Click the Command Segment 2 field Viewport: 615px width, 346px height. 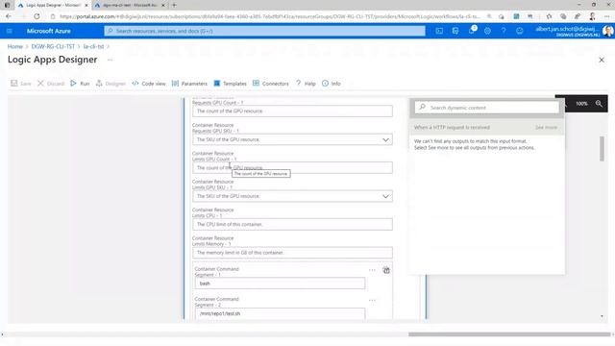coord(280,313)
